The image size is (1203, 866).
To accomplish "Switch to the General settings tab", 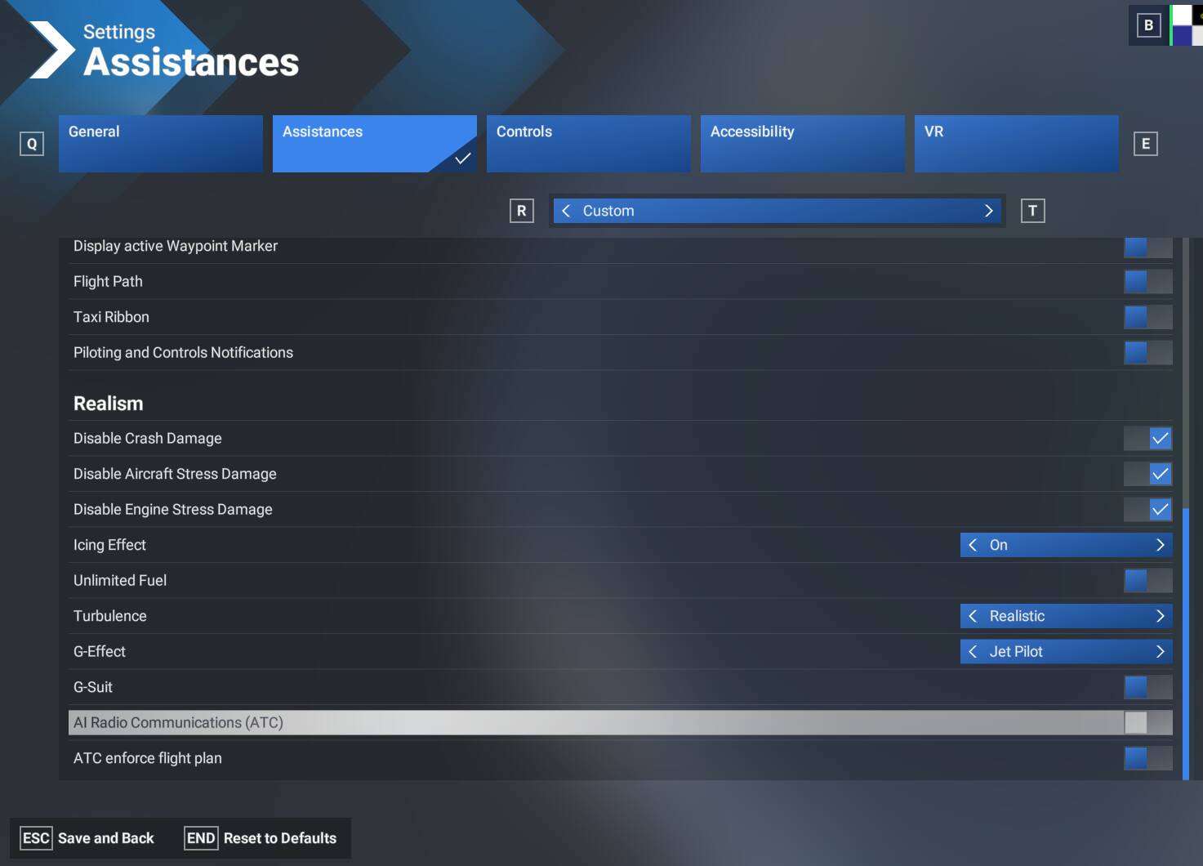I will pos(160,143).
